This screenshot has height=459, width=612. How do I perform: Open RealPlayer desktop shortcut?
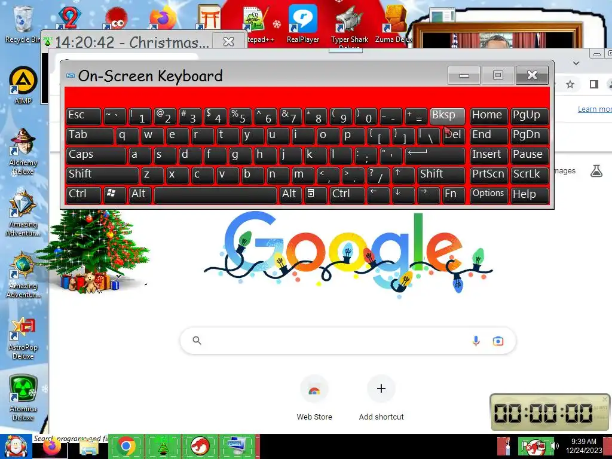pyautogui.click(x=303, y=23)
